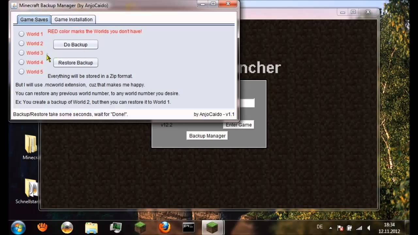Open Windows Explorer folder on taskbar
This screenshot has width=418, height=235.
click(91, 227)
